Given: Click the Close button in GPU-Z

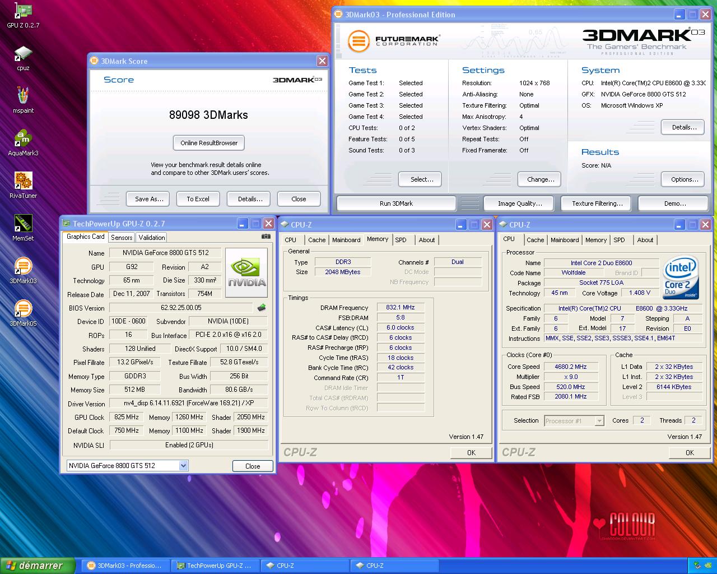Looking at the screenshot, I should pos(253,466).
